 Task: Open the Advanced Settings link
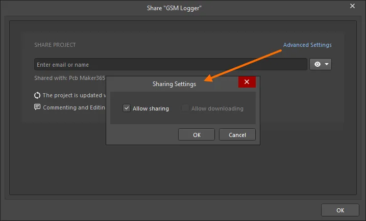307,45
